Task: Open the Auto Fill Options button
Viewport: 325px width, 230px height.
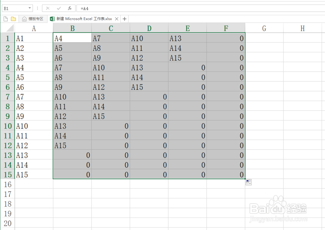Action: (x=249, y=182)
